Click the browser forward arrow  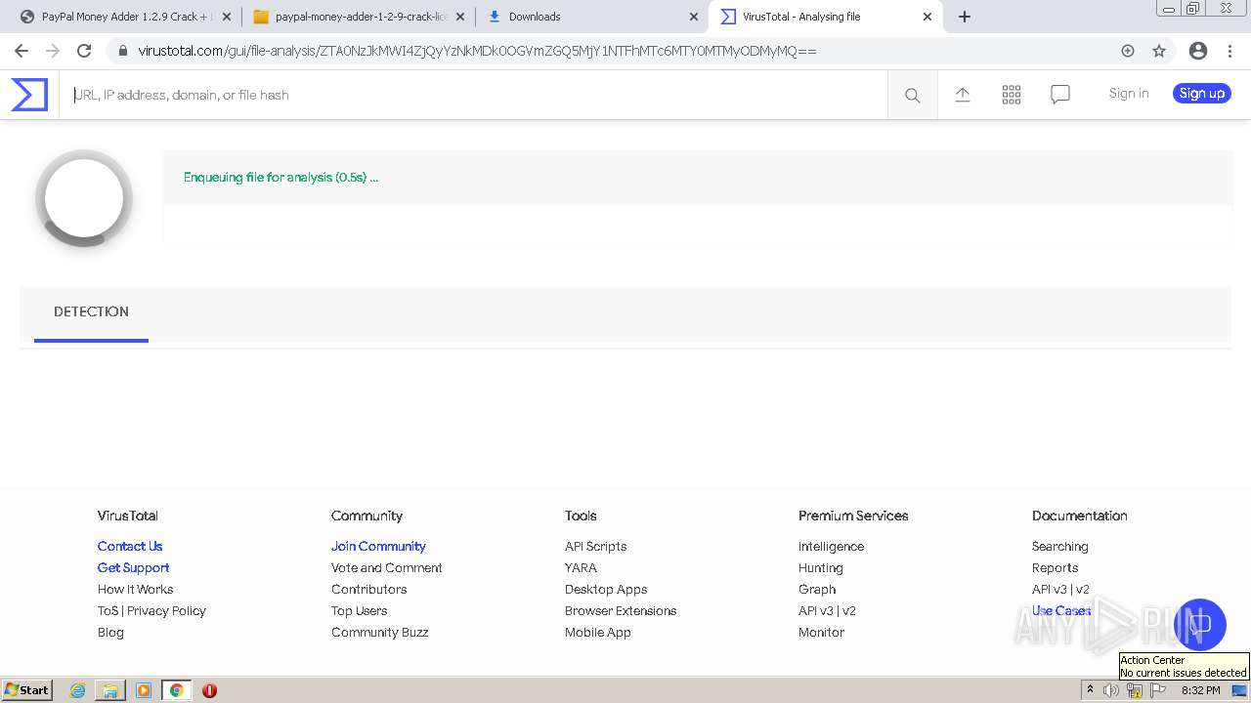click(x=53, y=51)
